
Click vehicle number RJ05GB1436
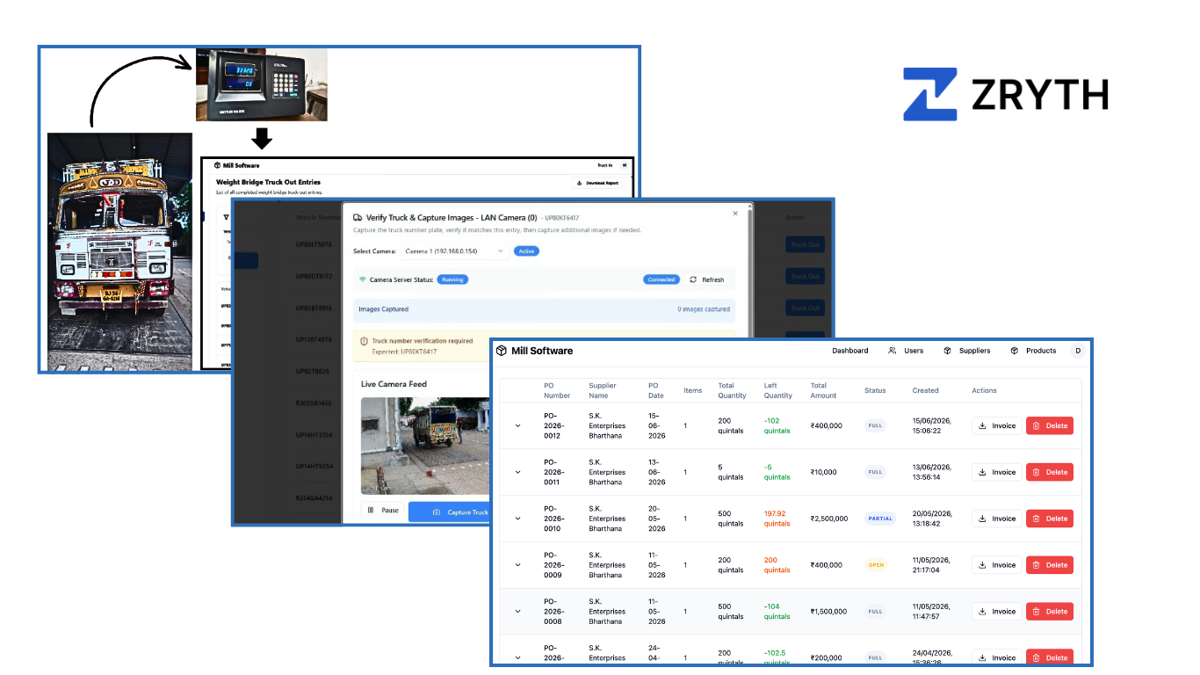(x=314, y=403)
